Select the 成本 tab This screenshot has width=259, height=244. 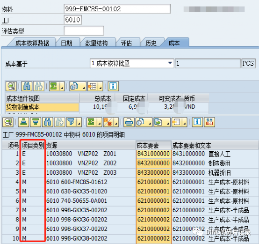[174, 43]
